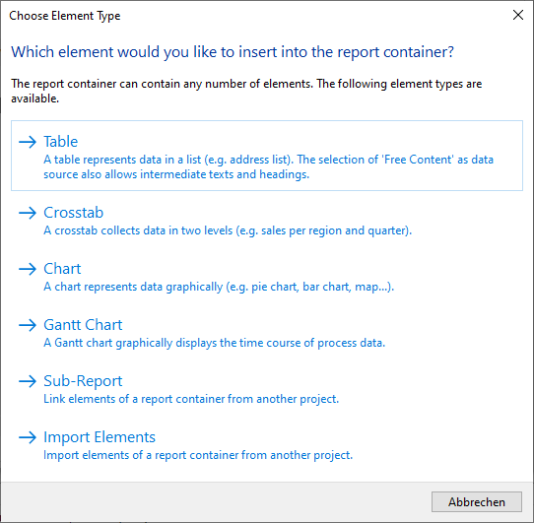Close the Choose Element Type dialog
The image size is (534, 523).
[518, 15]
